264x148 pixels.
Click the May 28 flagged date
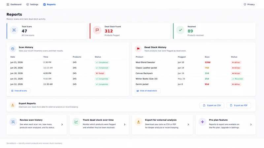click(x=181, y=79)
